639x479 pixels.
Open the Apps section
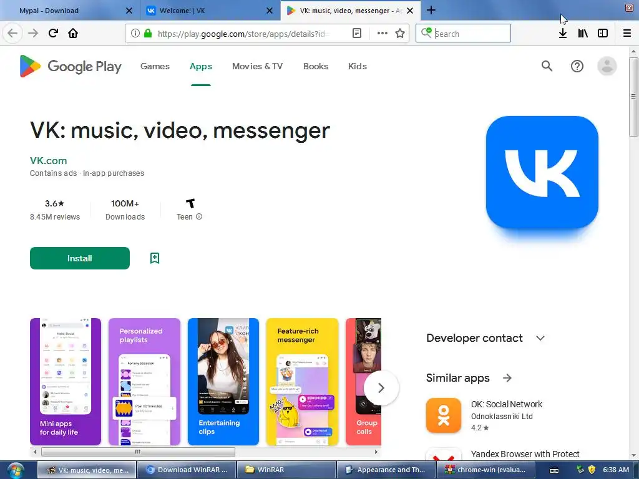(200, 66)
